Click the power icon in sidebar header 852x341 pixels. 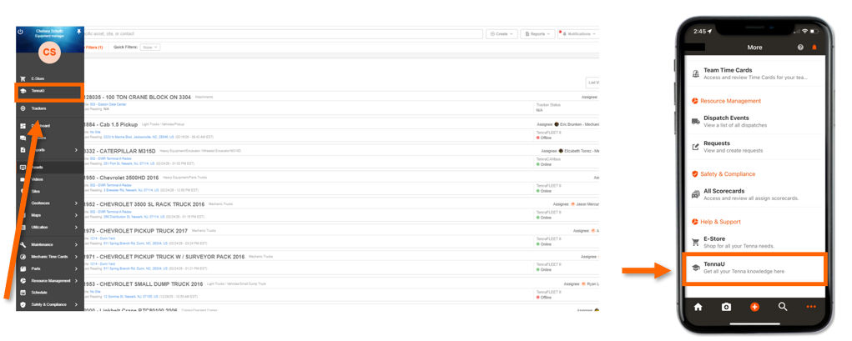pos(21,32)
